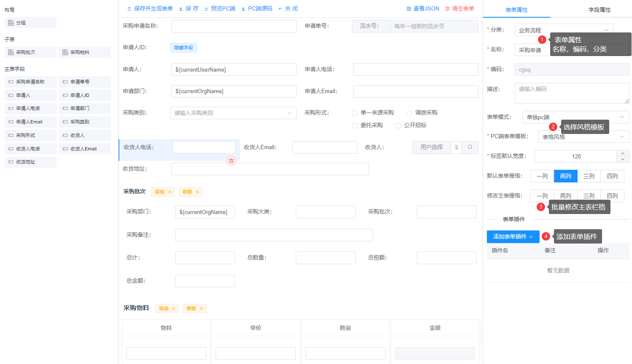Viewport: 632px width, 364px height.
Task: Close the 移除 tag next to 采购物料
Action: point(201,308)
